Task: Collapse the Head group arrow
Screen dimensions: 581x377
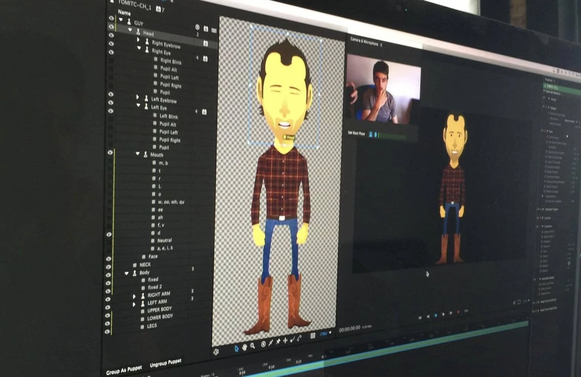Action: point(130,30)
